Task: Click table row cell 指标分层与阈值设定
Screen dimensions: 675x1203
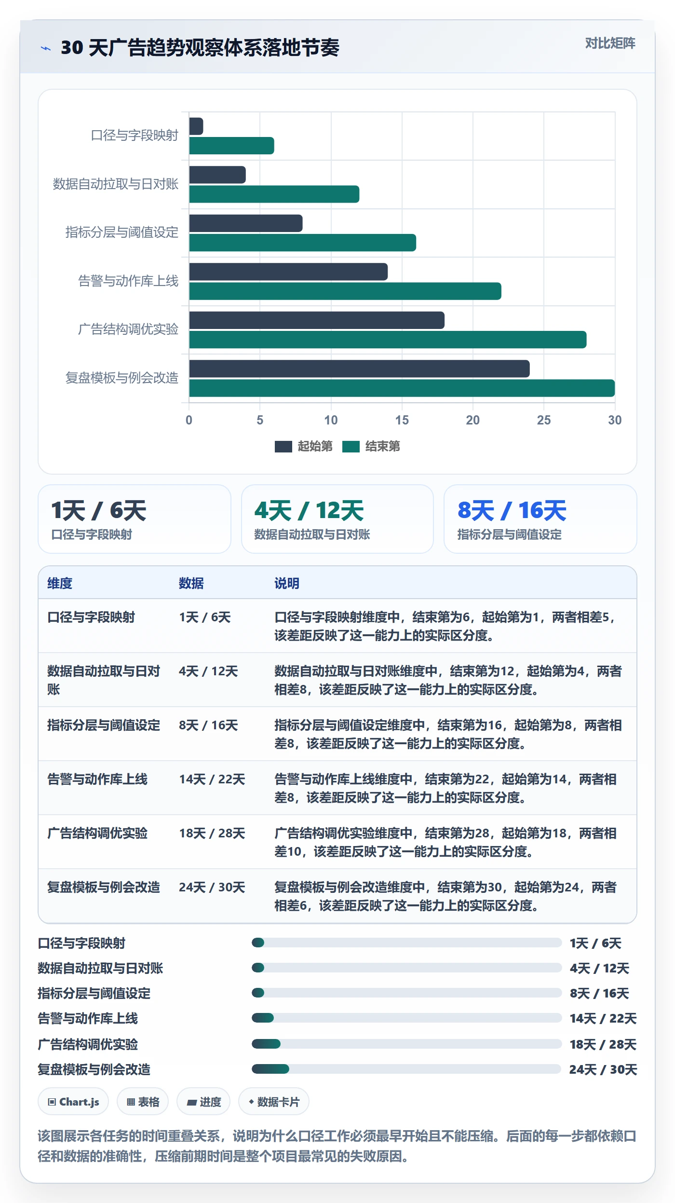Action: click(x=104, y=725)
